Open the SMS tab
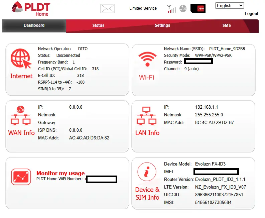This screenshot has height=218, width=265. (x=227, y=25)
